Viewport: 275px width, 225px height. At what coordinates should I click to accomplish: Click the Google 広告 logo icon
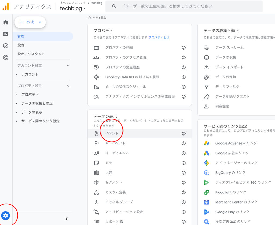[207, 153]
